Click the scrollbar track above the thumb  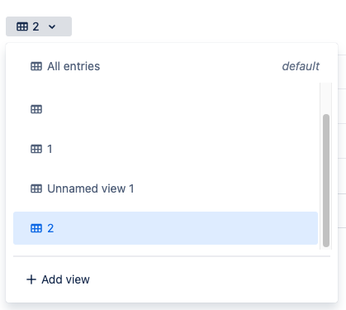pos(326,98)
